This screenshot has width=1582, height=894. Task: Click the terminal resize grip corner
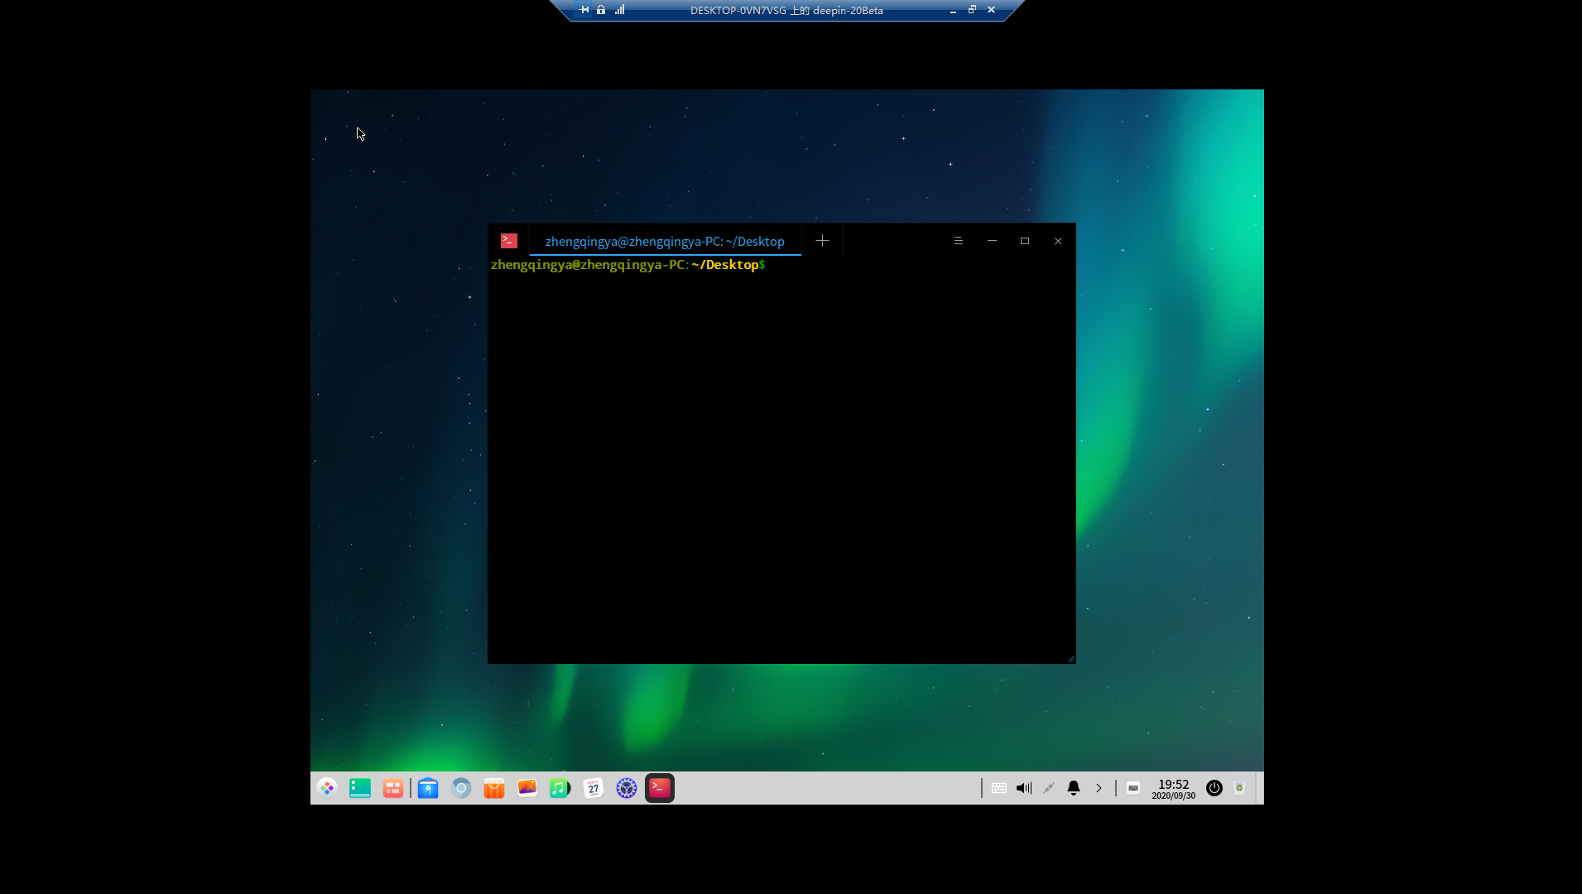click(1070, 659)
